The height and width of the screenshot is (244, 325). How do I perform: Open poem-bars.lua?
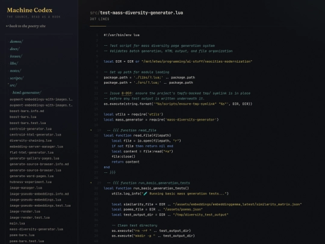pyautogui.click(x=22, y=235)
